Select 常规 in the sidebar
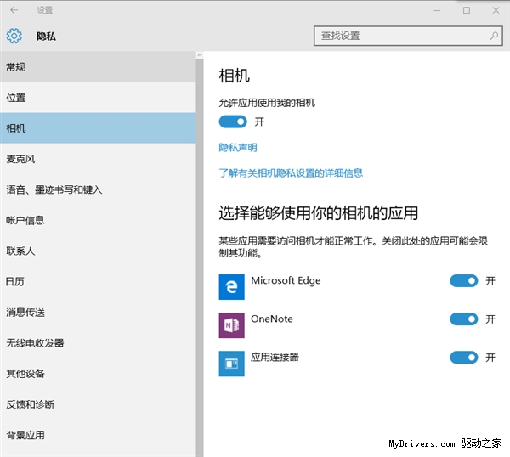 point(15,67)
